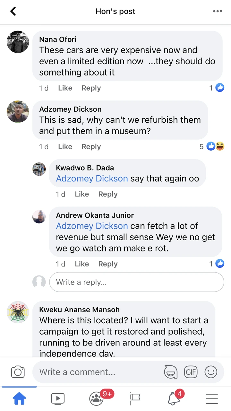Screen dimensions: 231x411
Task: Open the avatar sticker picker icon
Action: [170, 372]
